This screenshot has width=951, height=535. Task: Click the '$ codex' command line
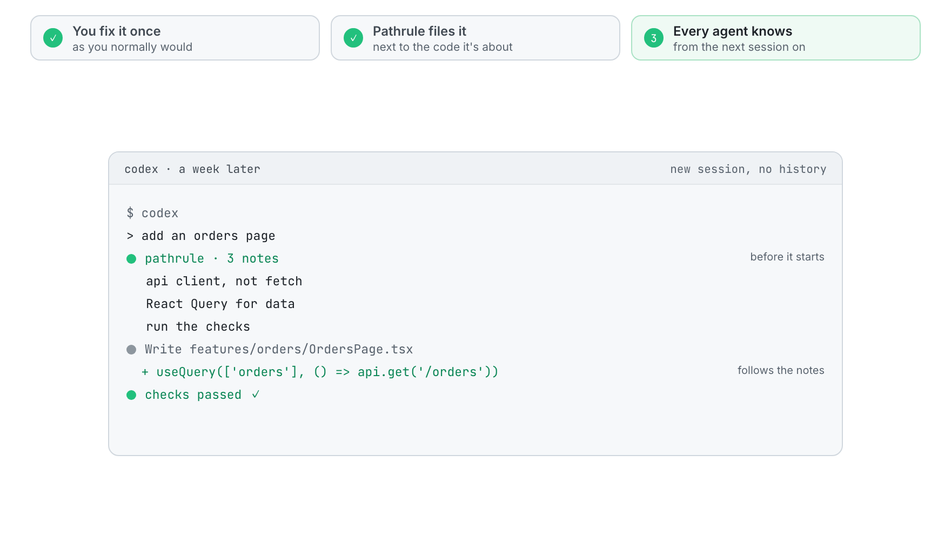152,213
